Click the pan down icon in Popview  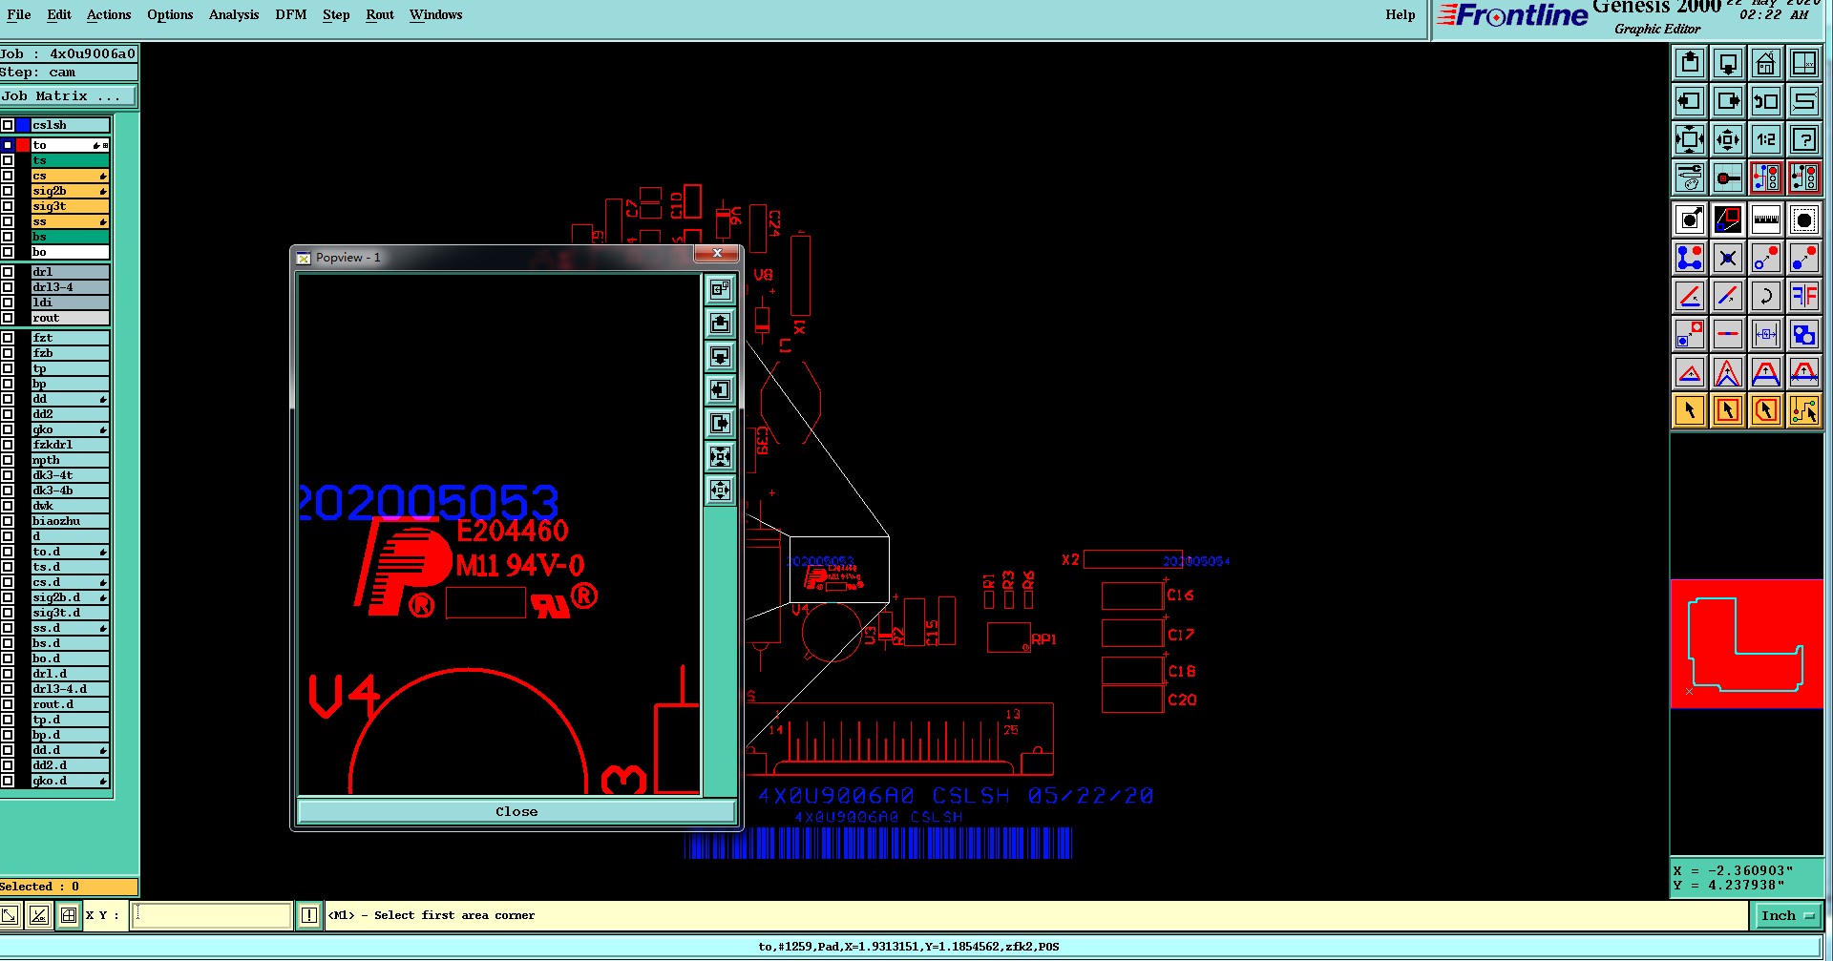point(721,357)
